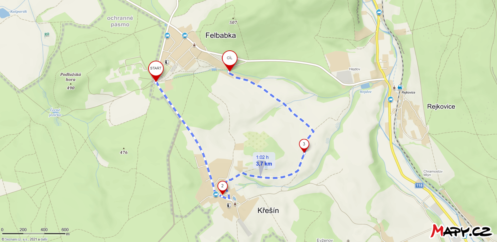Screen dimensions: 497x242
Task: Click the Černé jezírko label
Action: coord(55,112)
